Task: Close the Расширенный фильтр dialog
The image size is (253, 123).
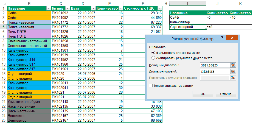Action: pyautogui.click(x=232, y=38)
